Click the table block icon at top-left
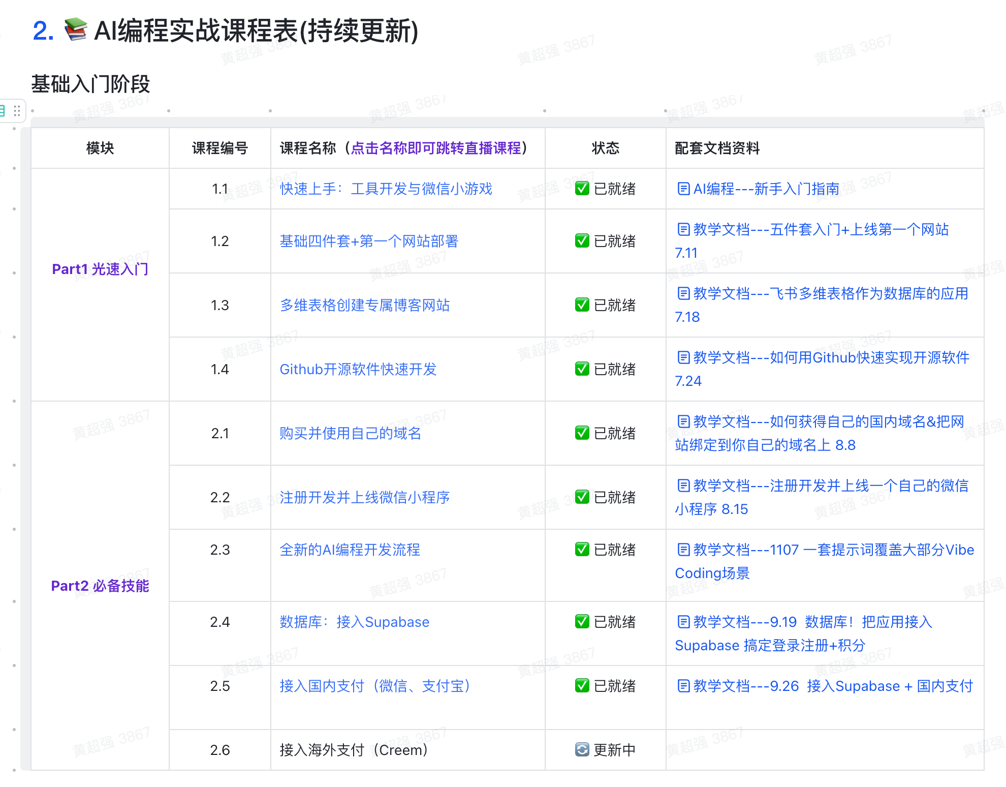Image resolution: width=1006 pixels, height=787 pixels. click(3, 110)
